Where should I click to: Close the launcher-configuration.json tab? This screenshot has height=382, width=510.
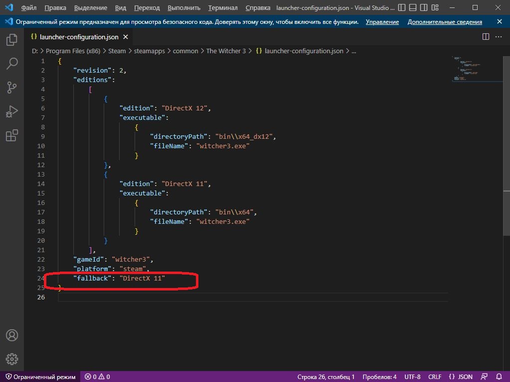coord(126,37)
